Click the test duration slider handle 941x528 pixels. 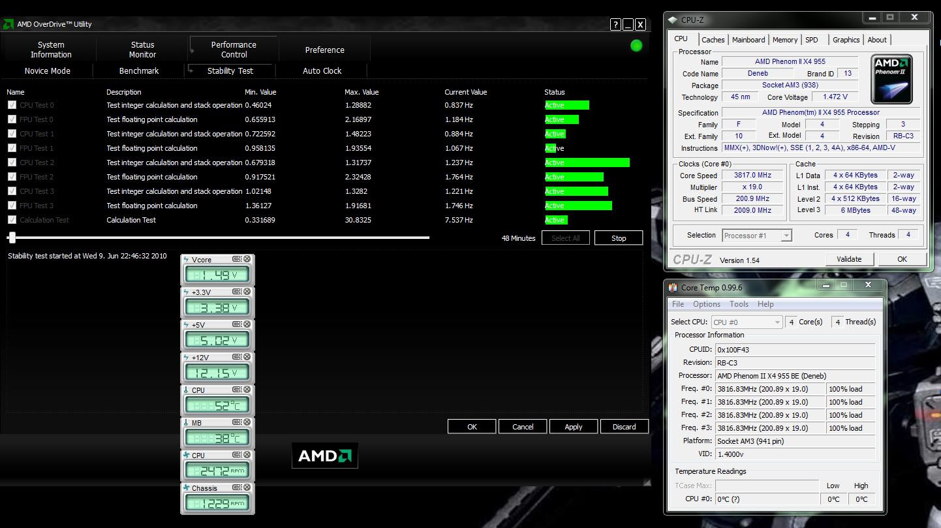click(11, 238)
